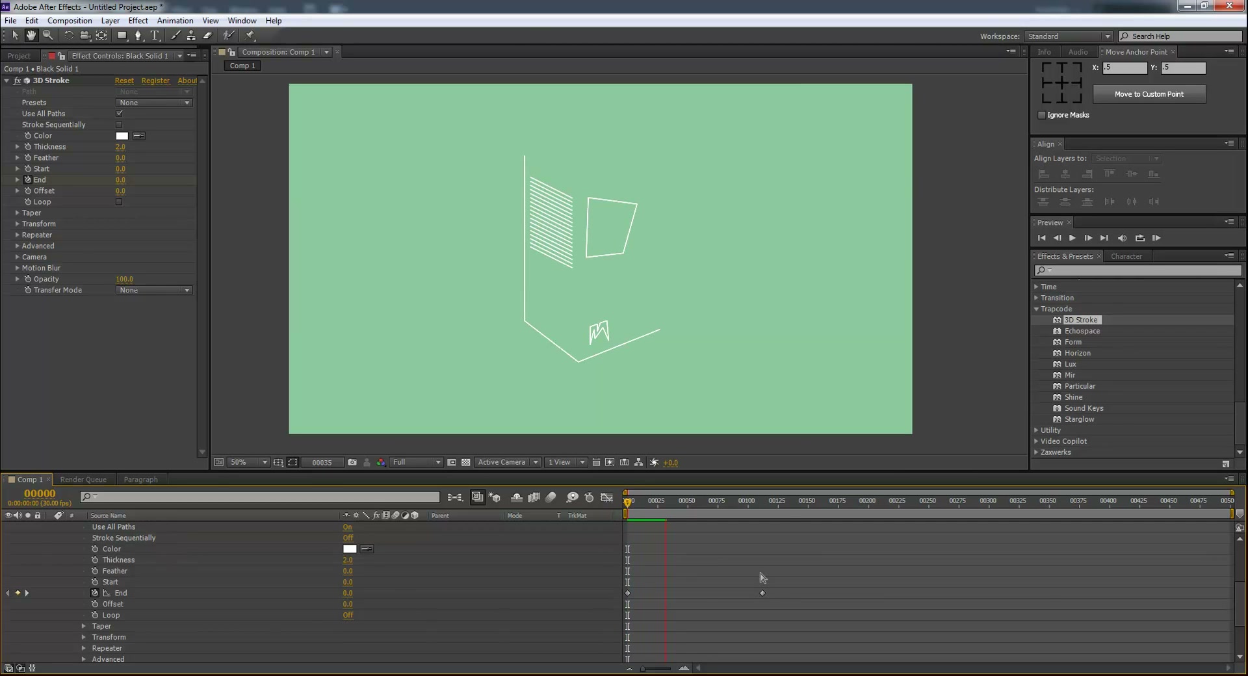Toggle the Feather stopwatch in timeline
The image size is (1248, 676).
(95, 571)
